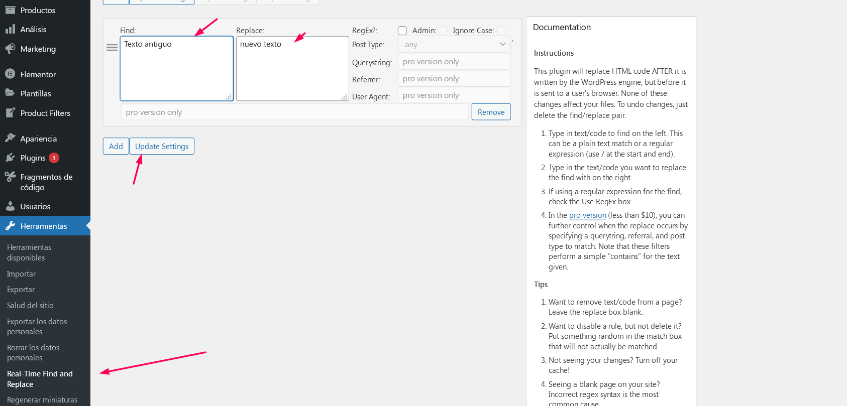
Task: Click the Elementor logo icon
Action: pyautogui.click(x=10, y=74)
